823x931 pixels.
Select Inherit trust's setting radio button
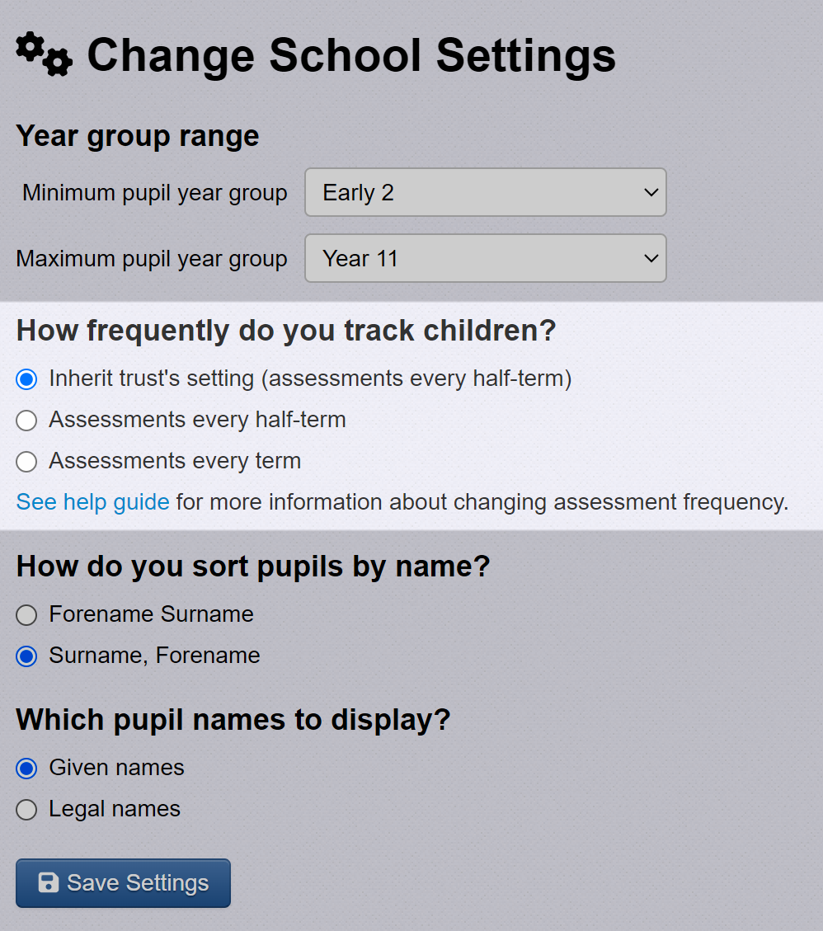pos(26,379)
